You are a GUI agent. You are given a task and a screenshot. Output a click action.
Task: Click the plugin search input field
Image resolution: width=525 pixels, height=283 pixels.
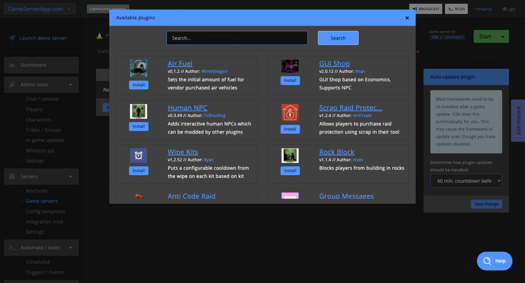(237, 38)
